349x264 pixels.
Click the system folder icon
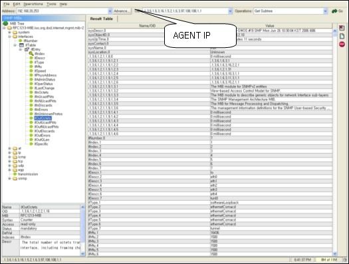(15, 33)
